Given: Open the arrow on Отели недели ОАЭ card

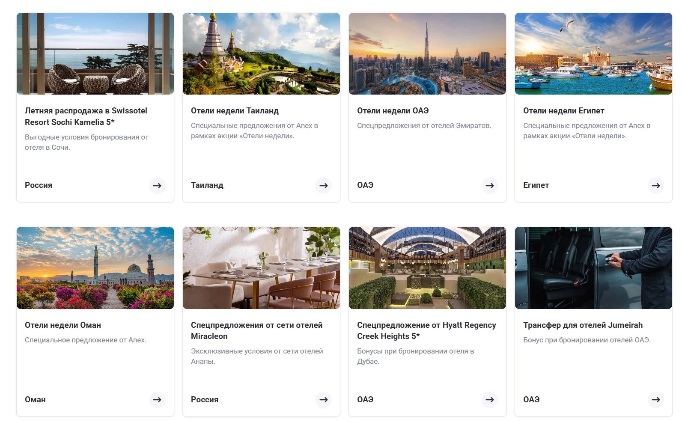Looking at the screenshot, I should [489, 186].
